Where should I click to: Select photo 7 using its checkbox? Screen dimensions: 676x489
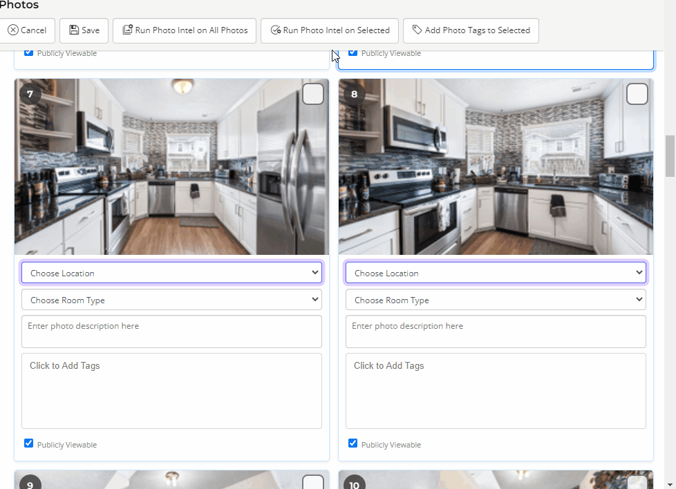pyautogui.click(x=313, y=94)
